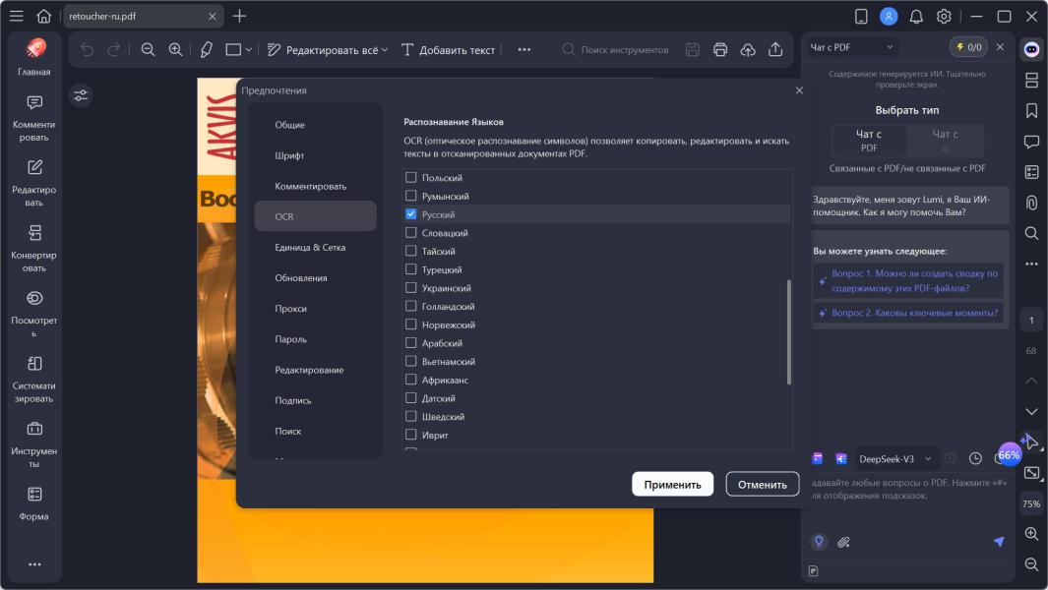Click the zoom out magnifier icon
This screenshot has width=1048, height=590.
[149, 50]
